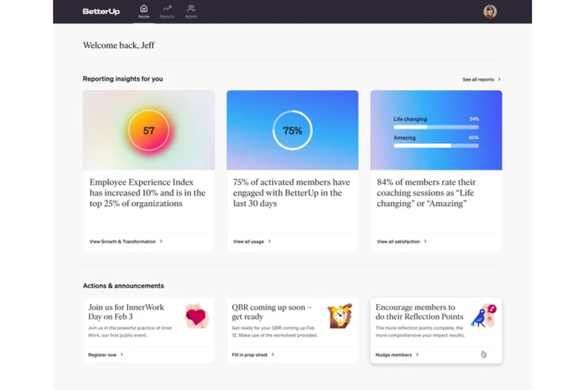
Task: Click the 'Amazing' label in satisfaction card
Action: [x=404, y=138]
